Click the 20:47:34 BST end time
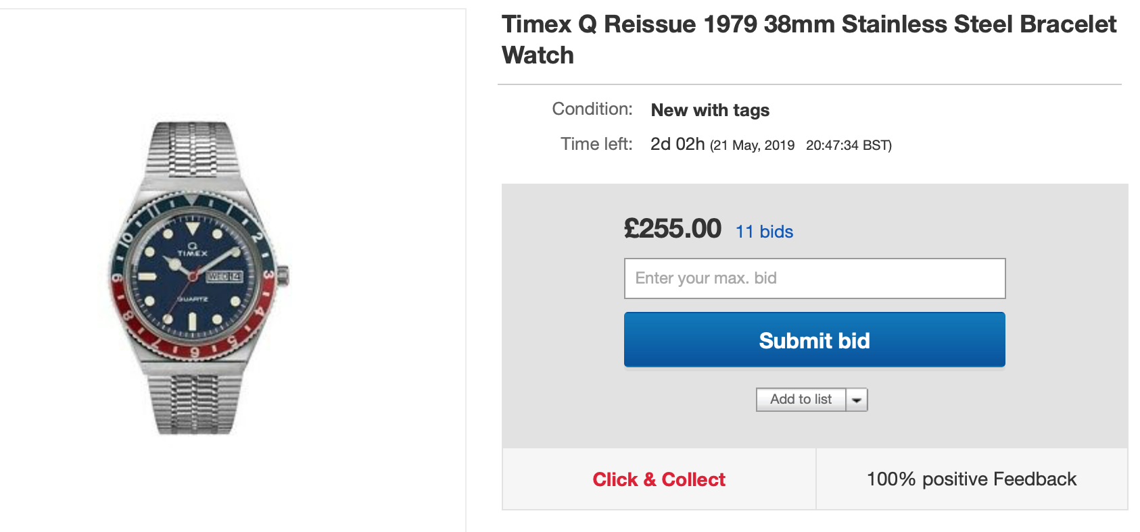 (x=848, y=145)
